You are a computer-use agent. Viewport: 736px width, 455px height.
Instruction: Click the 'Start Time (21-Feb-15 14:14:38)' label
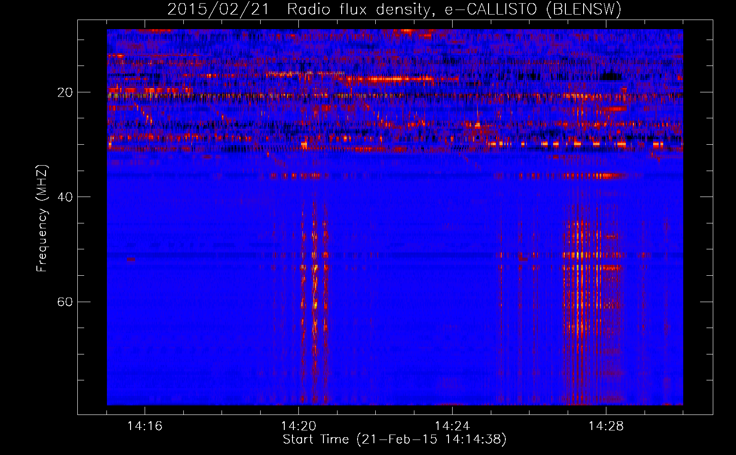click(x=394, y=440)
